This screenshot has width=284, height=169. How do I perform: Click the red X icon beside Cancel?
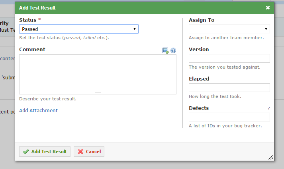pos(80,152)
